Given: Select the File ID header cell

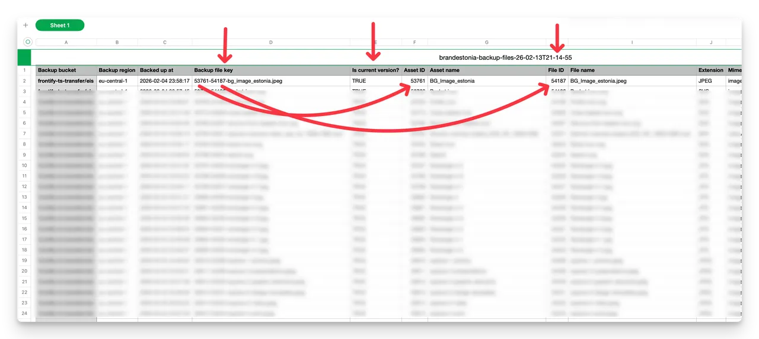Looking at the screenshot, I should pyautogui.click(x=557, y=70).
